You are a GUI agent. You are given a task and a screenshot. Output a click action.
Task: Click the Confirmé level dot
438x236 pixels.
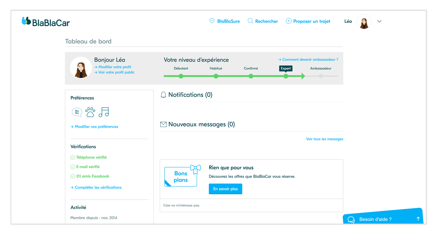[x=251, y=76]
